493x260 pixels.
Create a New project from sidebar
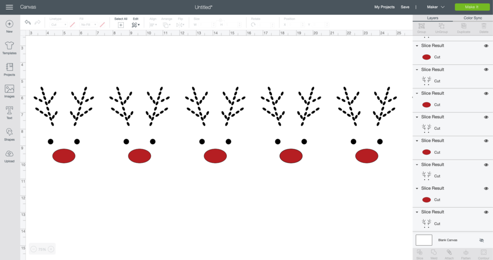(10, 27)
